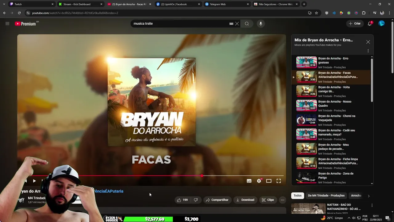
Task: Click the Compartilhar share button
Action: coord(217,200)
